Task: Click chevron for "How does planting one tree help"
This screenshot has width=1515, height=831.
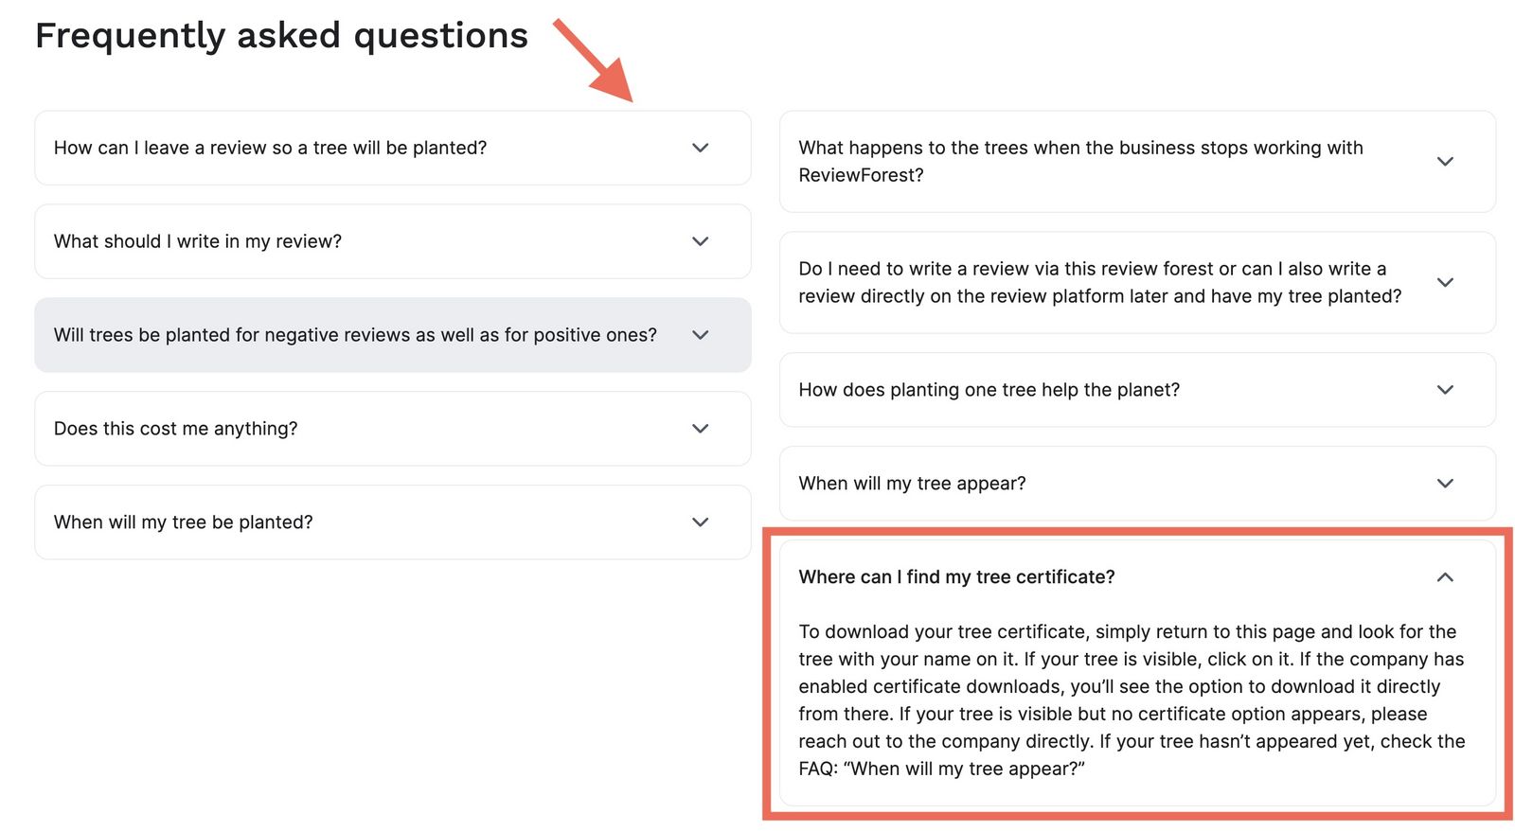Action: tap(1445, 390)
